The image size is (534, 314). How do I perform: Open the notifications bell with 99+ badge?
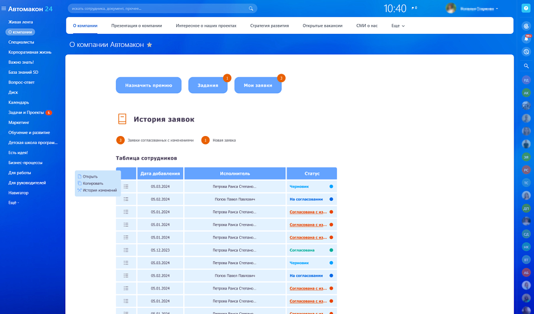(x=526, y=38)
